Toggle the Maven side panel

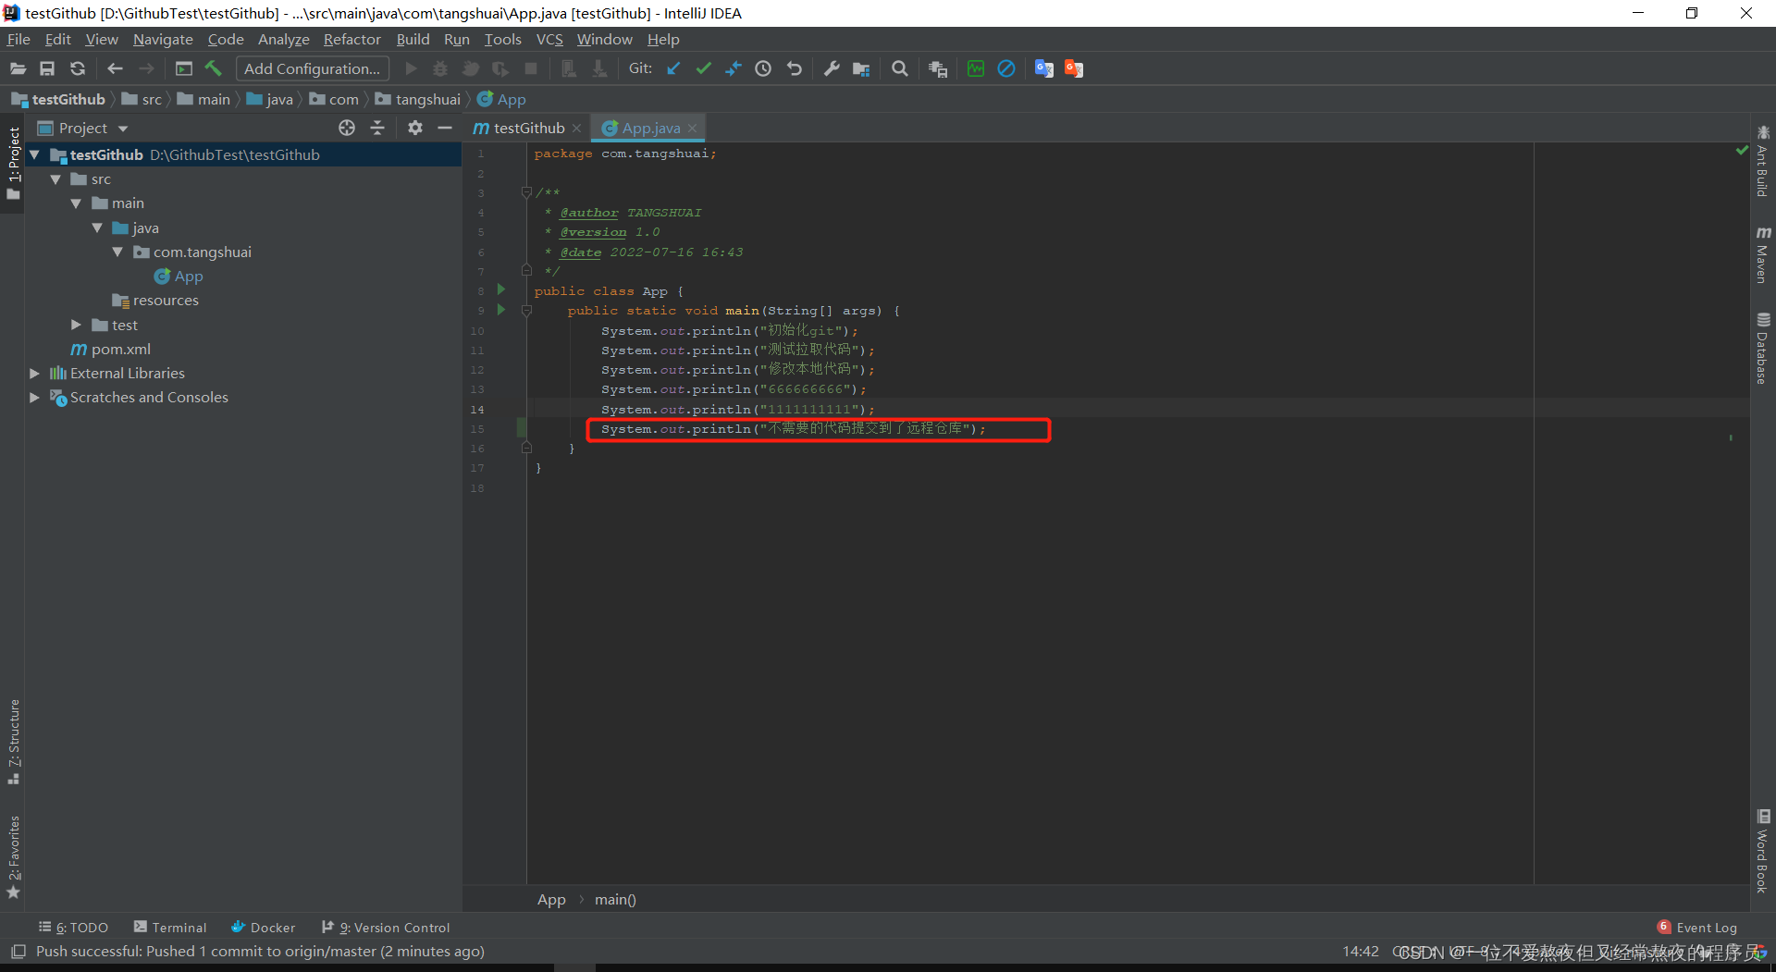pyautogui.click(x=1763, y=254)
